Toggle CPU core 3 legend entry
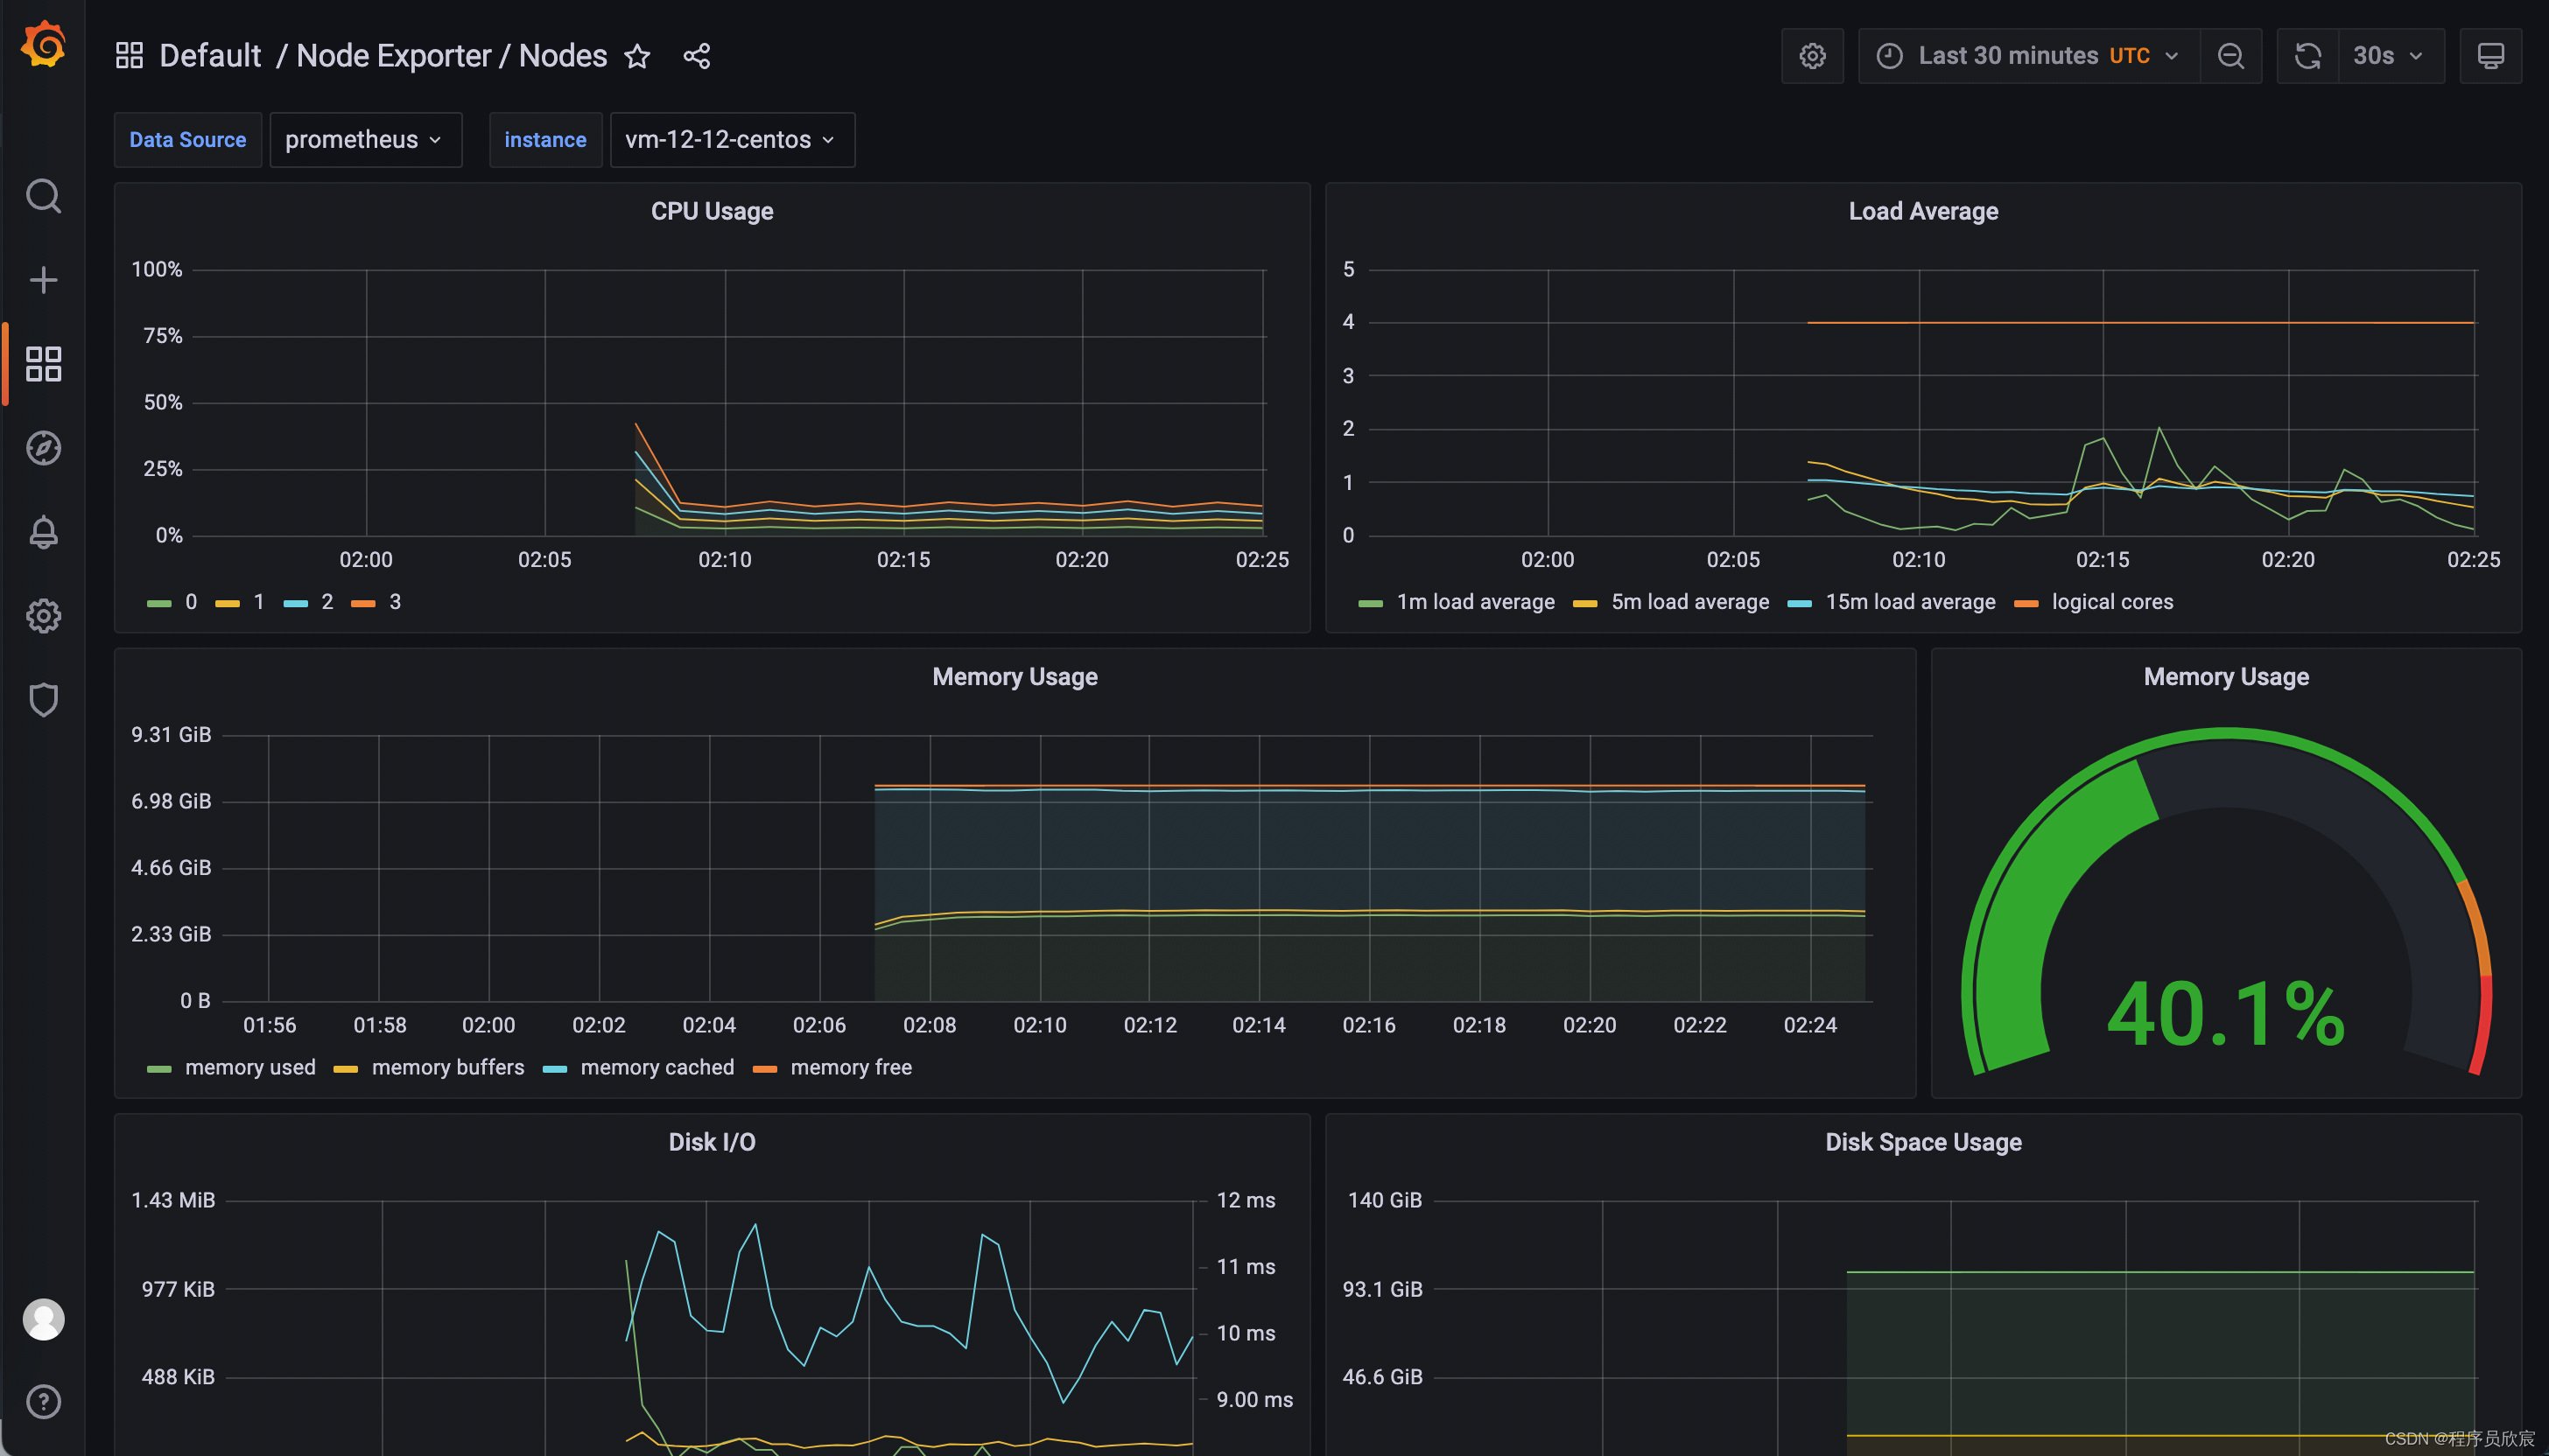This screenshot has height=1456, width=2549. [394, 602]
